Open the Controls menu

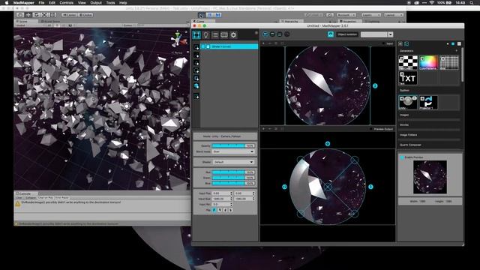[x=67, y=2]
